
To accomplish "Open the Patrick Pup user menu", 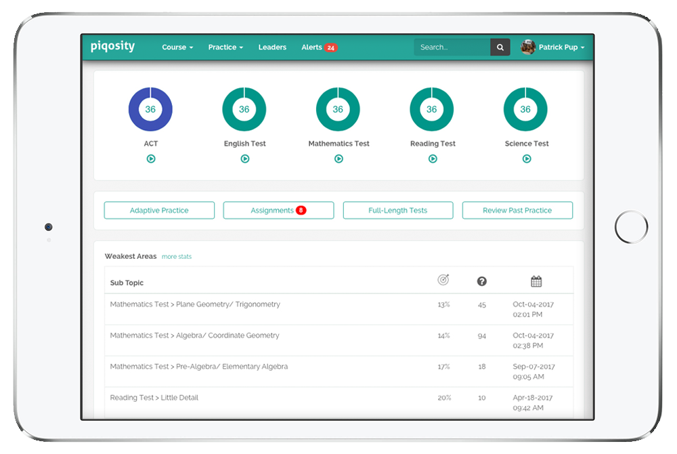I will click(x=553, y=47).
